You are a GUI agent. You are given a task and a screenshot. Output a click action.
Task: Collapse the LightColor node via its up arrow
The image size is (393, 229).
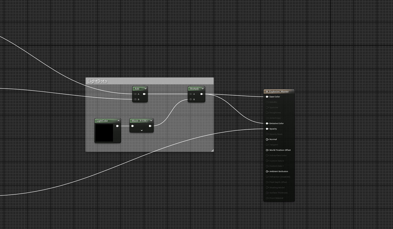point(118,120)
